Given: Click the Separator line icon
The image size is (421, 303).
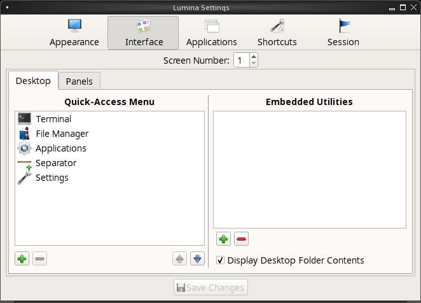Looking at the screenshot, I should click(x=24, y=162).
